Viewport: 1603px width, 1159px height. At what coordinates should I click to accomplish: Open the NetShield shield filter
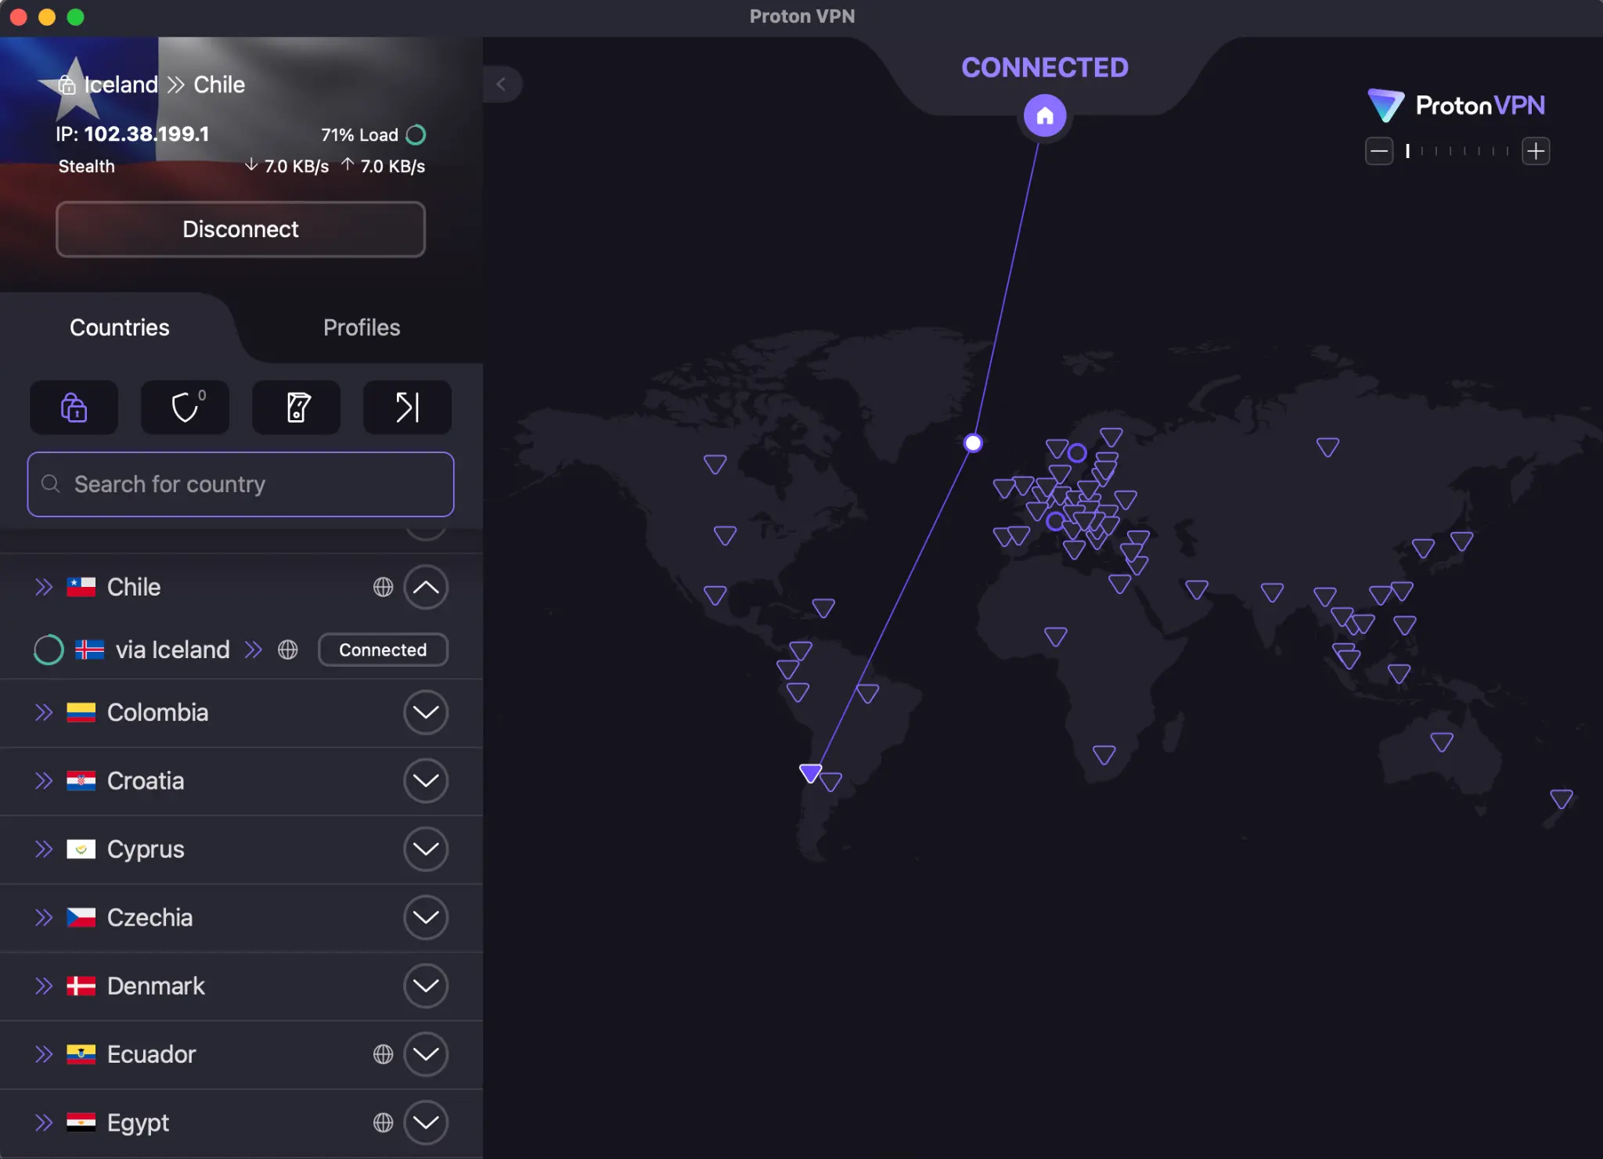point(185,407)
